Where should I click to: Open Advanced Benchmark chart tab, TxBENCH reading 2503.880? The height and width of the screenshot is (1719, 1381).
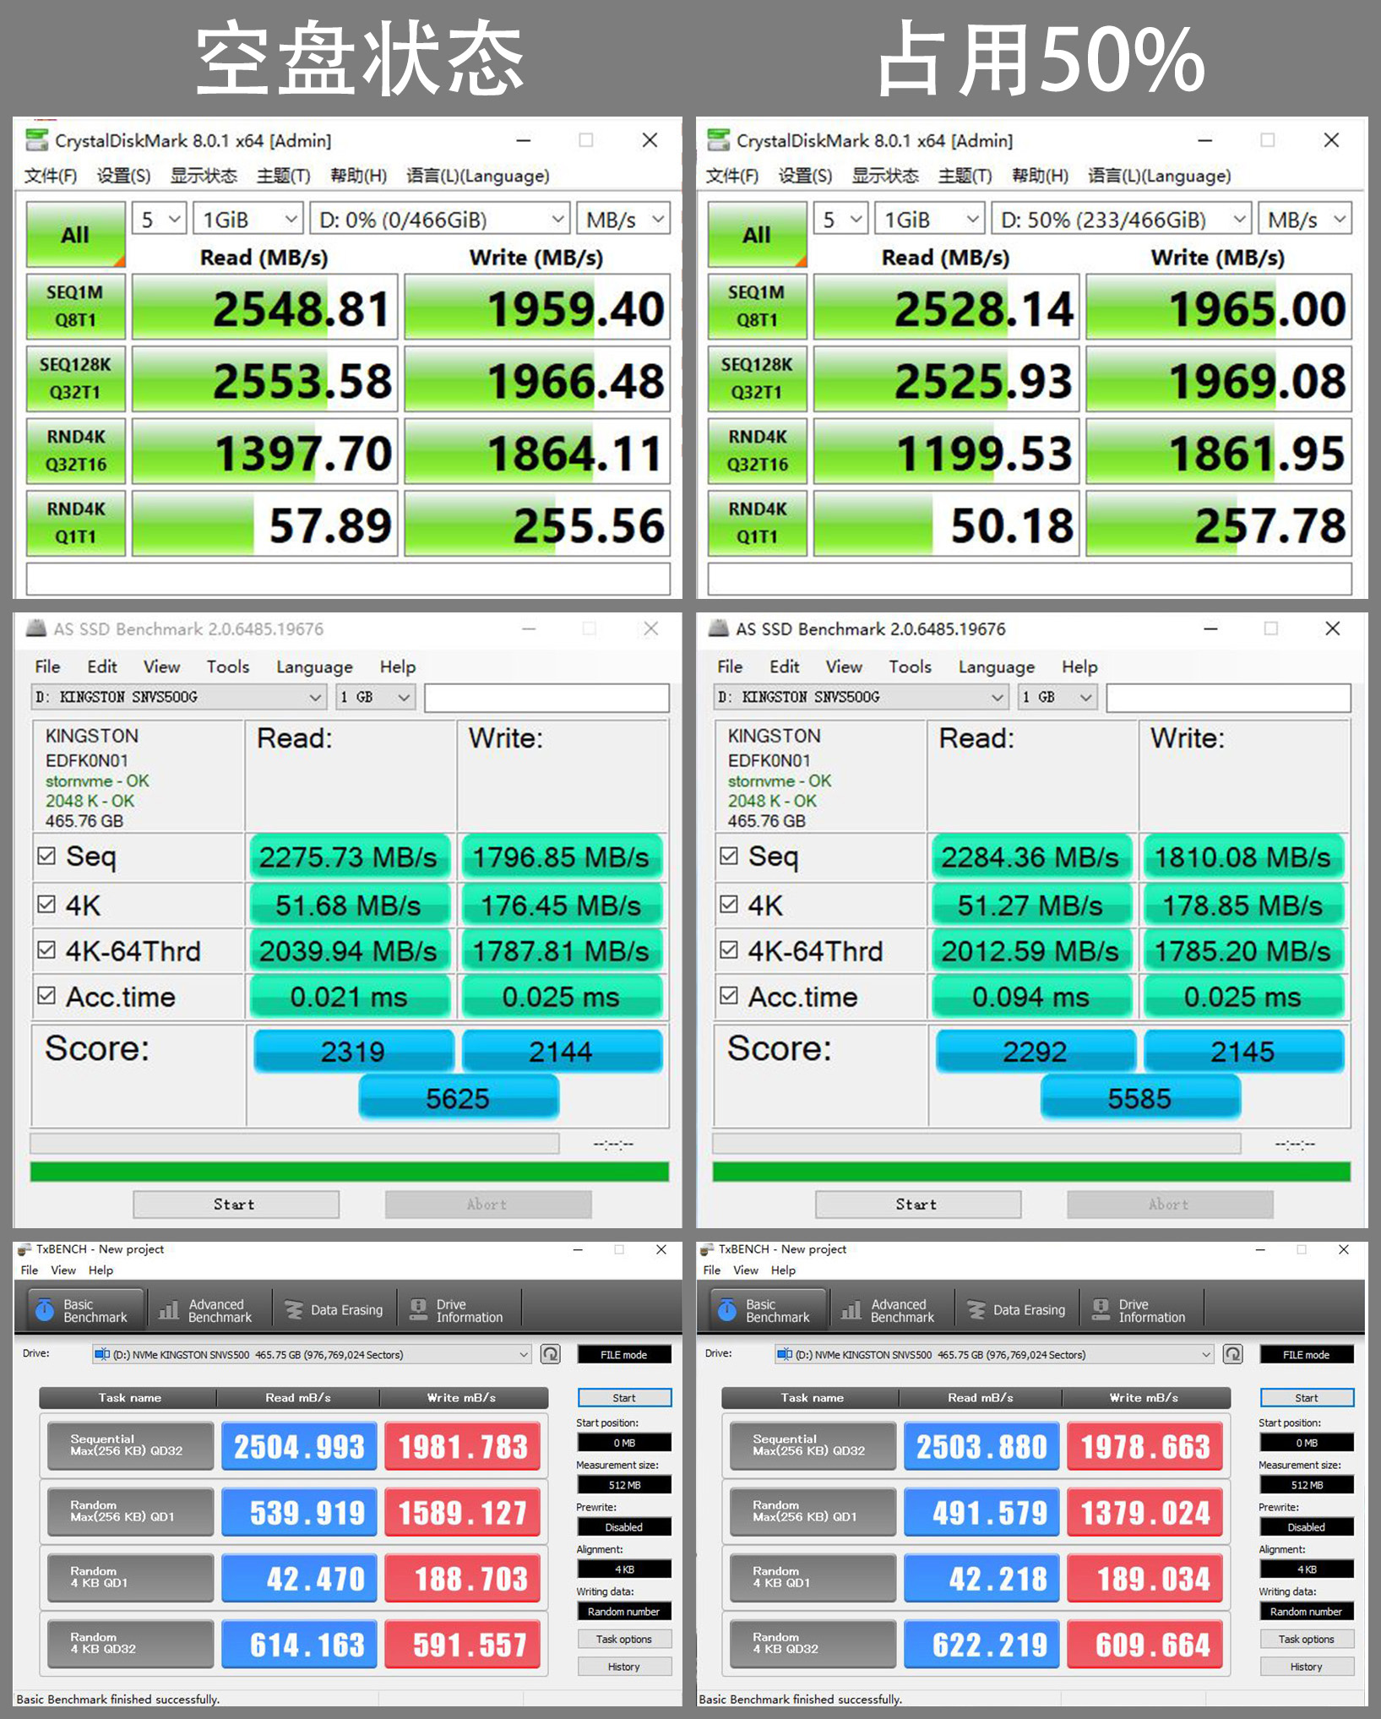890,1310
